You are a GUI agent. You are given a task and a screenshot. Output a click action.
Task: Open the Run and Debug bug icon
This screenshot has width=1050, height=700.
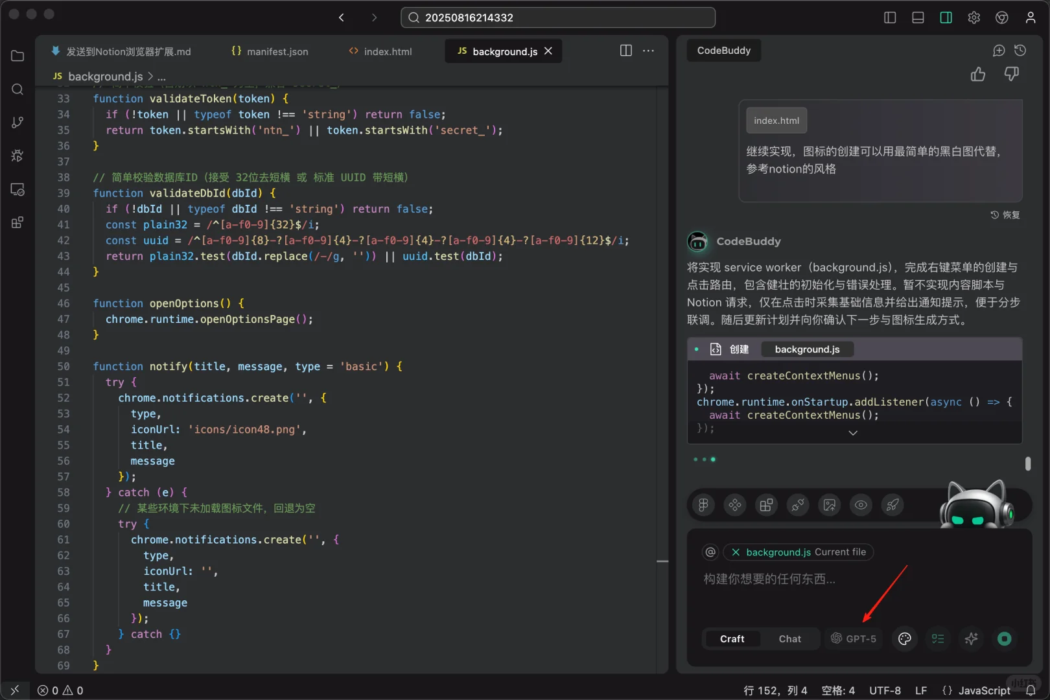click(17, 156)
